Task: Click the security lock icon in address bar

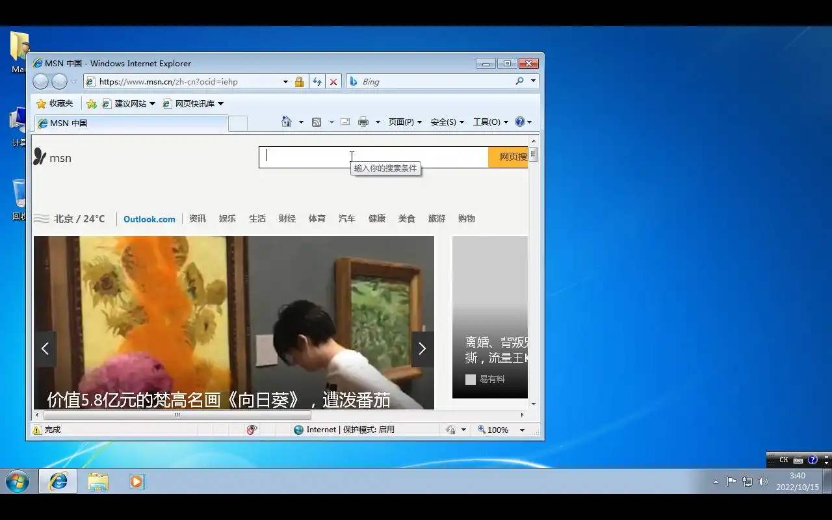Action: point(299,82)
